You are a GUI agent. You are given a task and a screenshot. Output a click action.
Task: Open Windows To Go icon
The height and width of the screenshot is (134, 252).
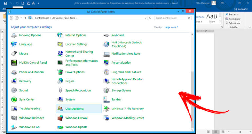(14, 127)
